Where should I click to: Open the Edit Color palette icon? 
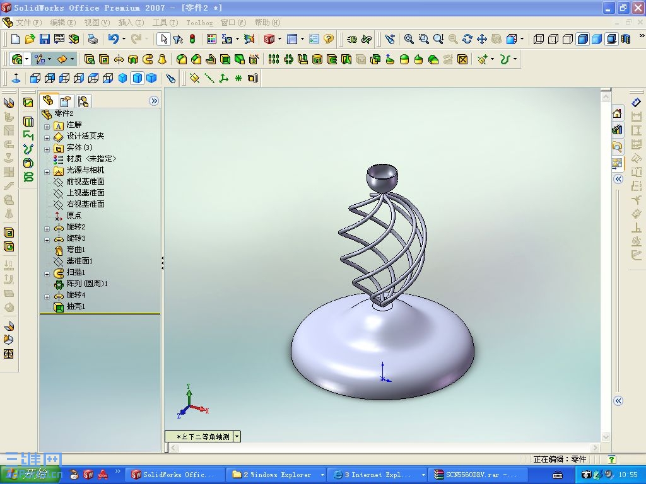[211, 39]
